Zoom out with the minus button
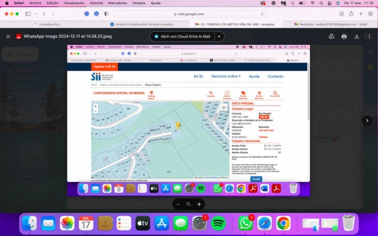 tap(178, 204)
